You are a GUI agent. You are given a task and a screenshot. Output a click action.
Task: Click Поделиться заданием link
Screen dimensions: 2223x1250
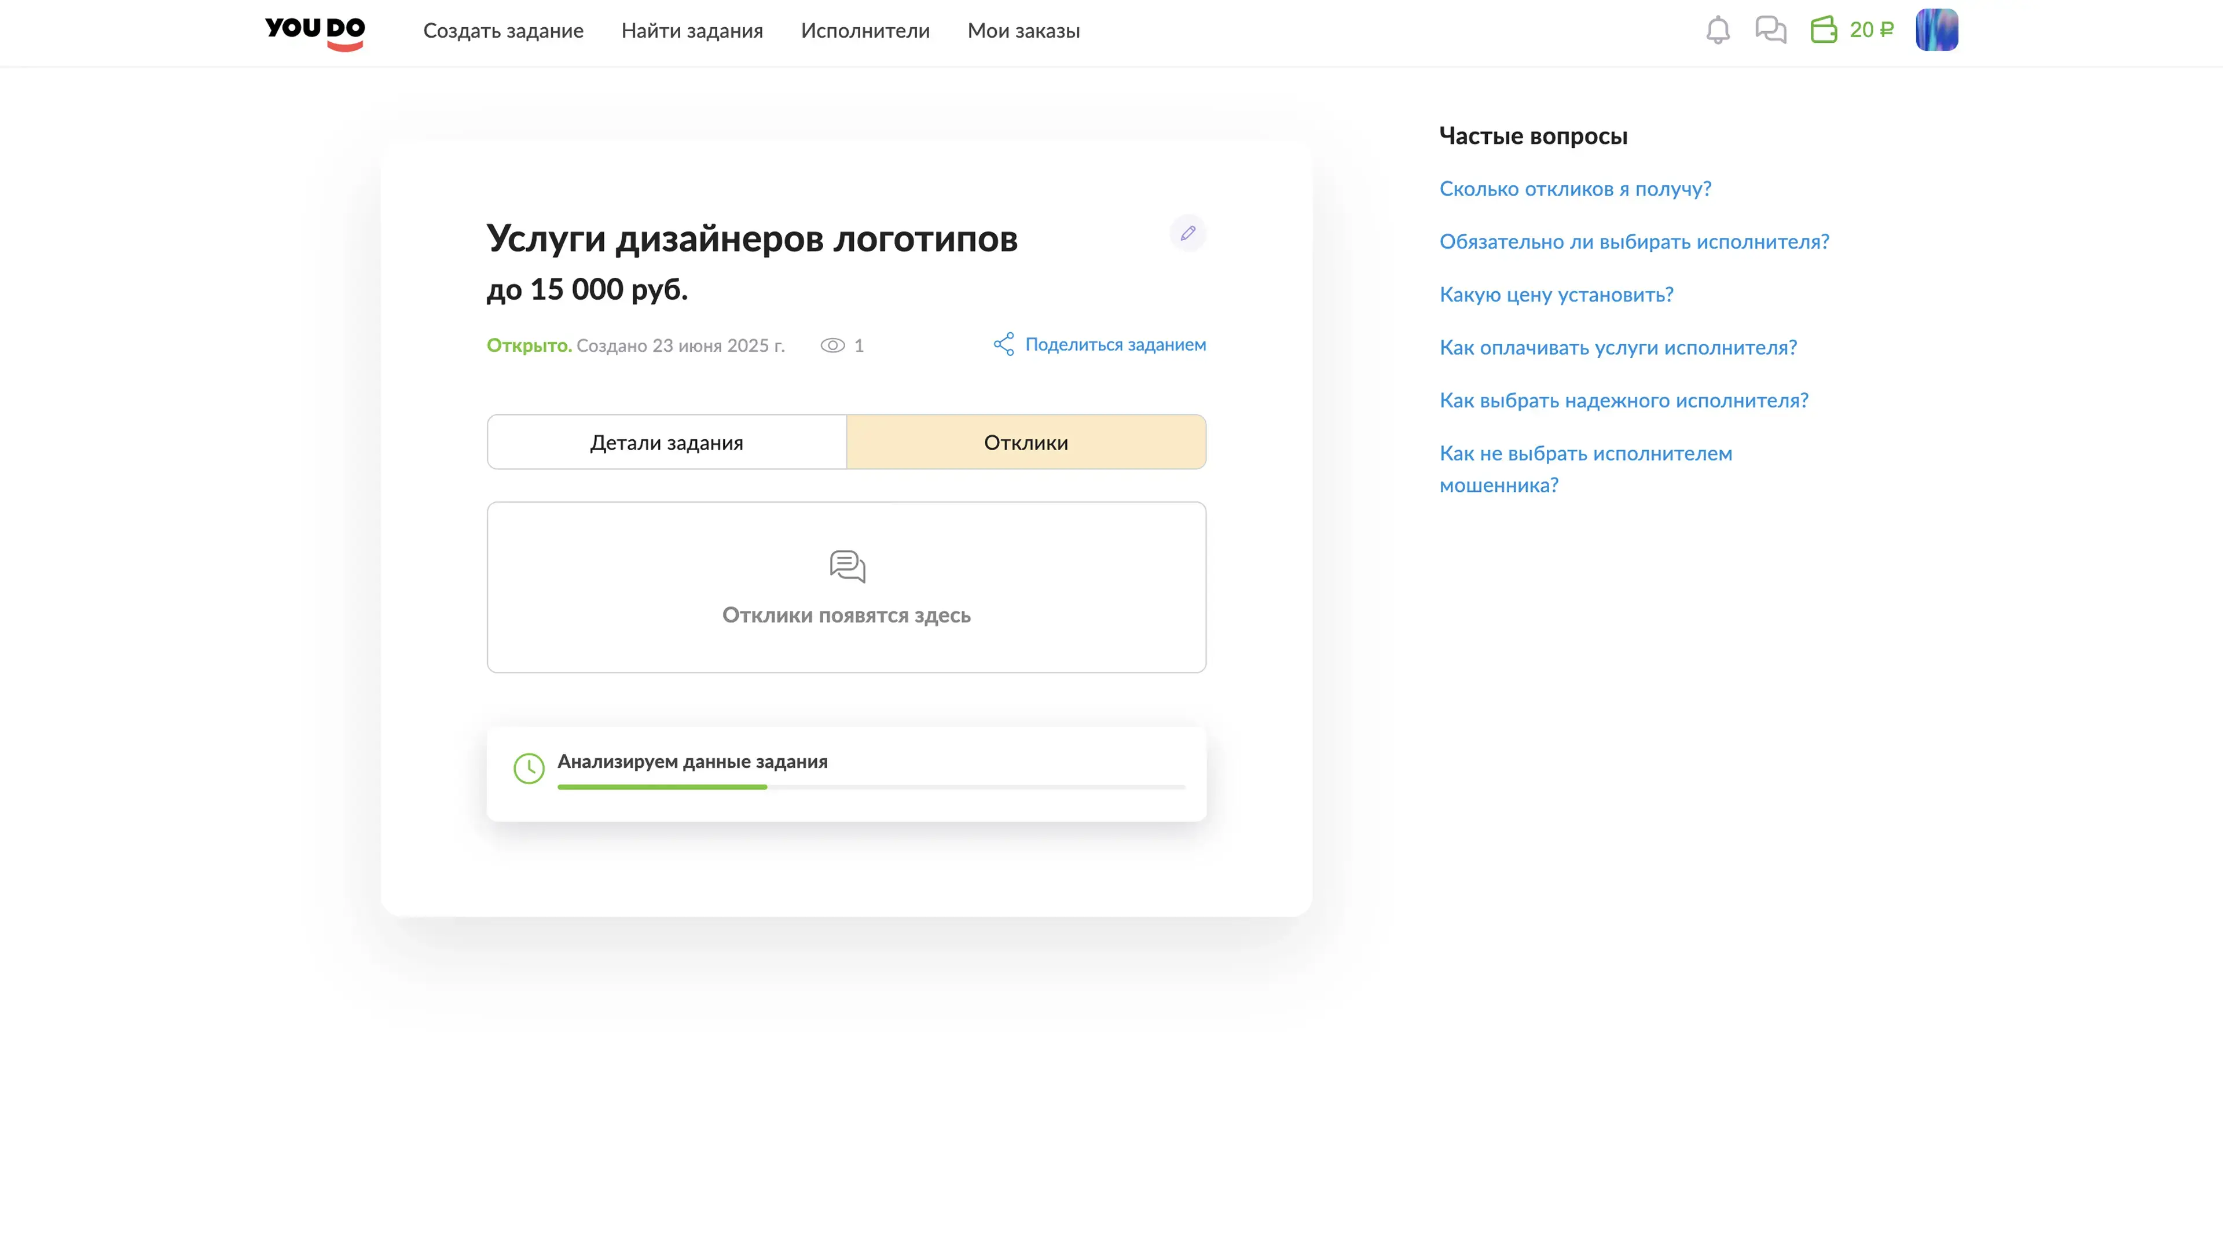pos(1115,344)
